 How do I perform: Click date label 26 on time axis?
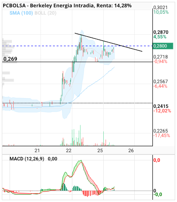131,150
